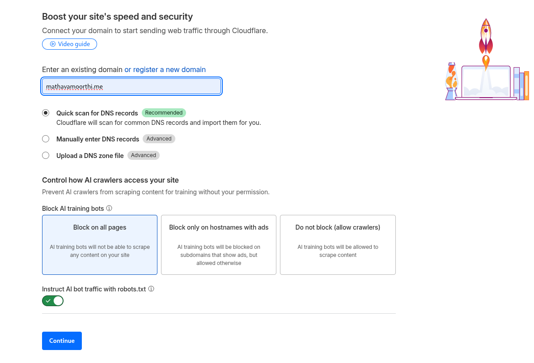Click info icon beside Block AI training bots
The height and width of the screenshot is (363, 534).
coord(109,208)
